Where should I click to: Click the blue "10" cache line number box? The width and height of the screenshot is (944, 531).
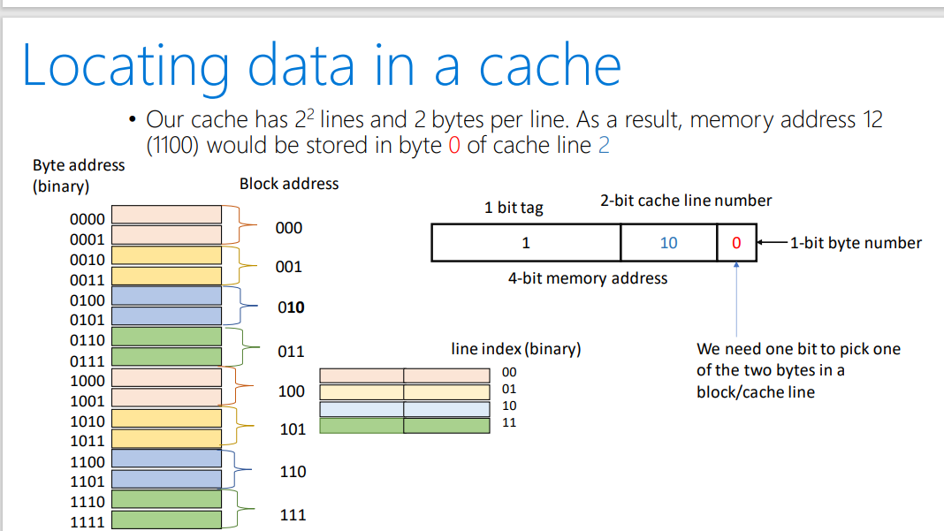(668, 243)
